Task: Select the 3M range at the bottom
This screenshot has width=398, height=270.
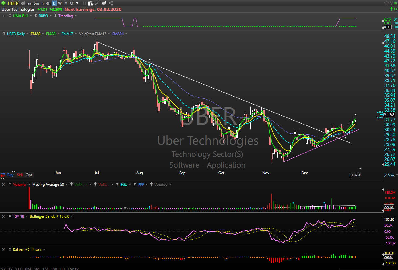Action: point(37,268)
